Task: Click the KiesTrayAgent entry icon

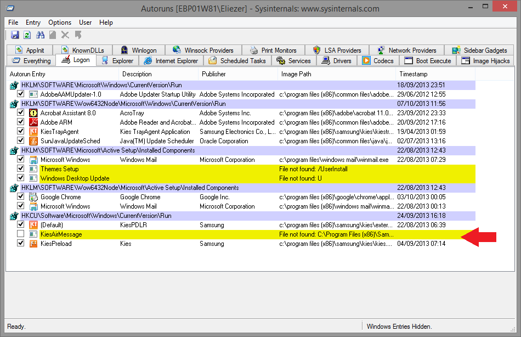Action: pos(33,132)
